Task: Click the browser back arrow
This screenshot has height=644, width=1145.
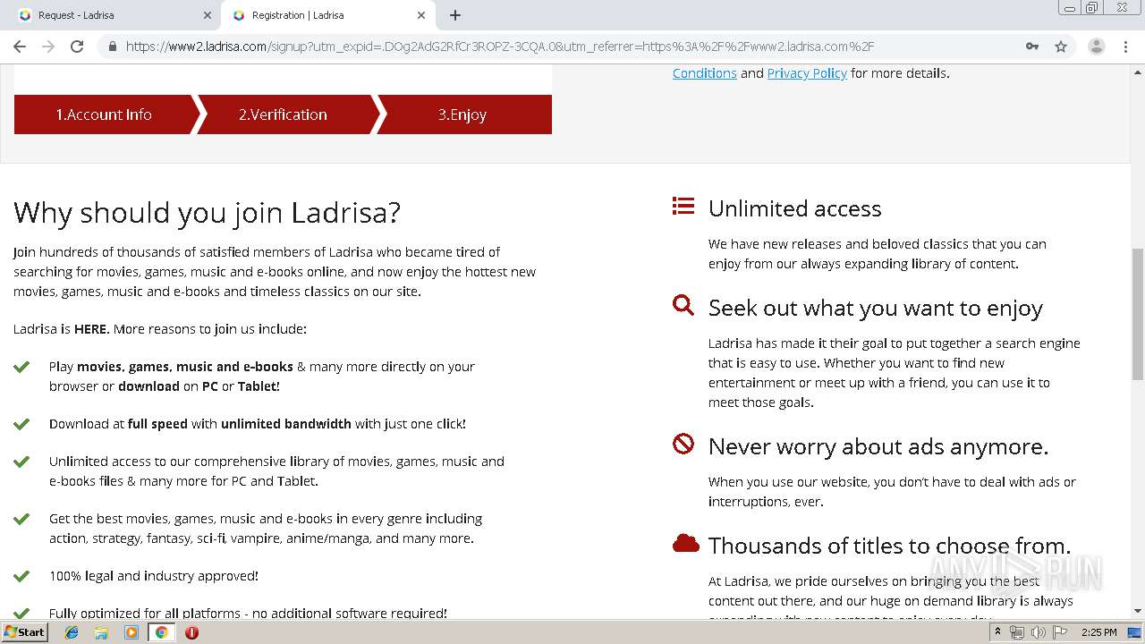Action: click(x=20, y=47)
